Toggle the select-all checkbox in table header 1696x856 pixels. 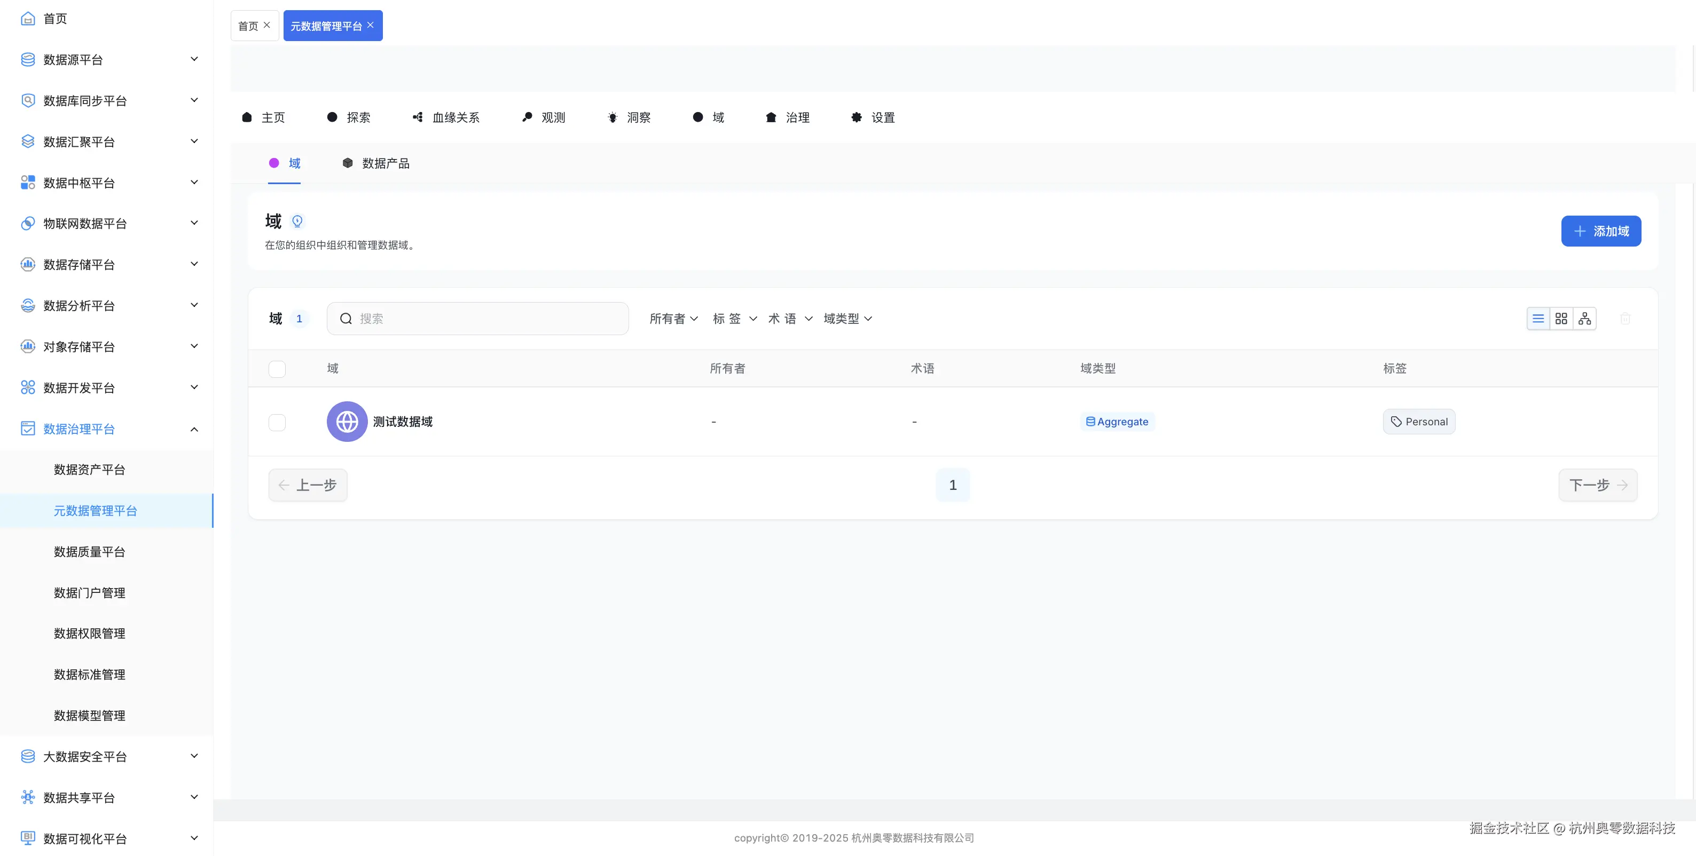click(277, 369)
